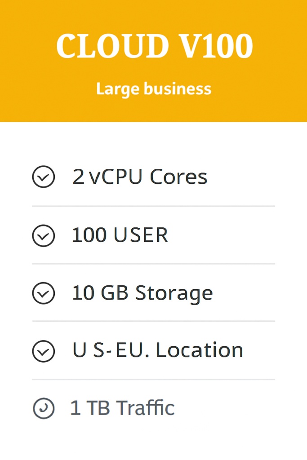The width and height of the screenshot is (307, 460).
Task: Click the checkmark icon beside 2 vCPU Cores
Action: [44, 177]
